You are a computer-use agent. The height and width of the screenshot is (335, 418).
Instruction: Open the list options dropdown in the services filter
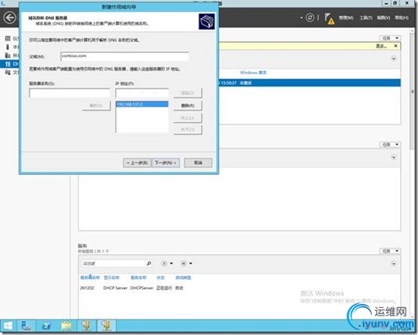[x=167, y=264]
